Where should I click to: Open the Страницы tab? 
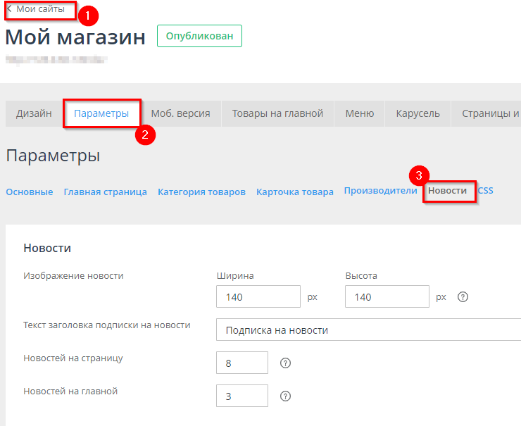pos(489,113)
